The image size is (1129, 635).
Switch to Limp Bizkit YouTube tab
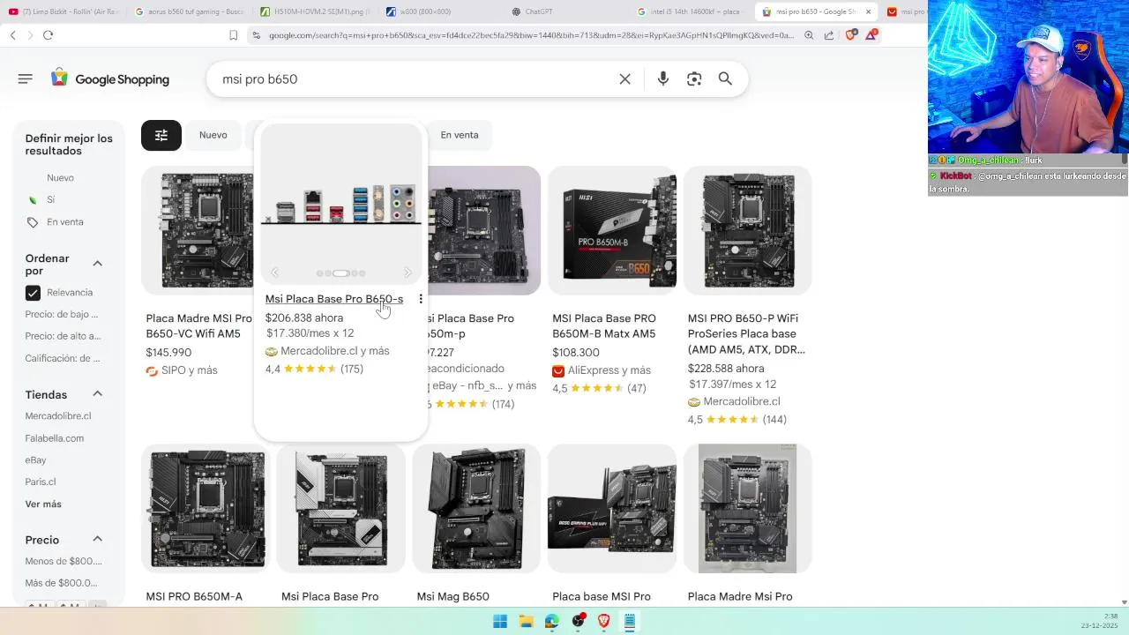tap(64, 11)
